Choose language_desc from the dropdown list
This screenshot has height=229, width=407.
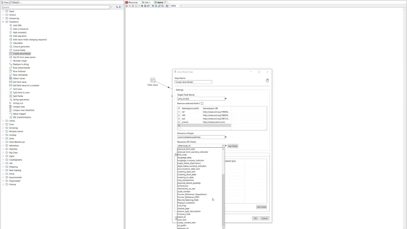(184, 157)
